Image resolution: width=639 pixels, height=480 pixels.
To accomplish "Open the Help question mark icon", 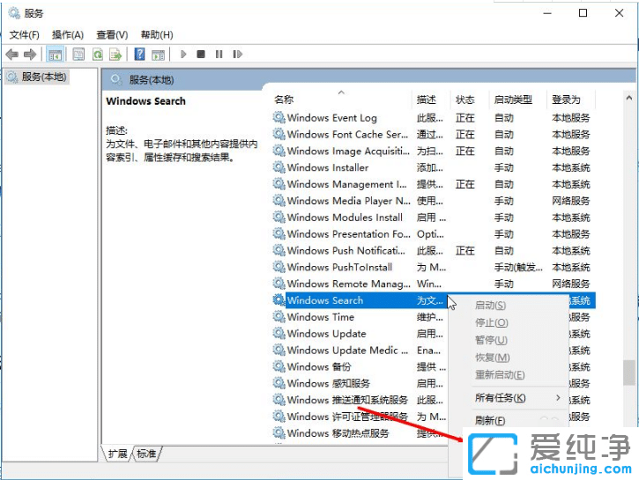I will point(139,54).
